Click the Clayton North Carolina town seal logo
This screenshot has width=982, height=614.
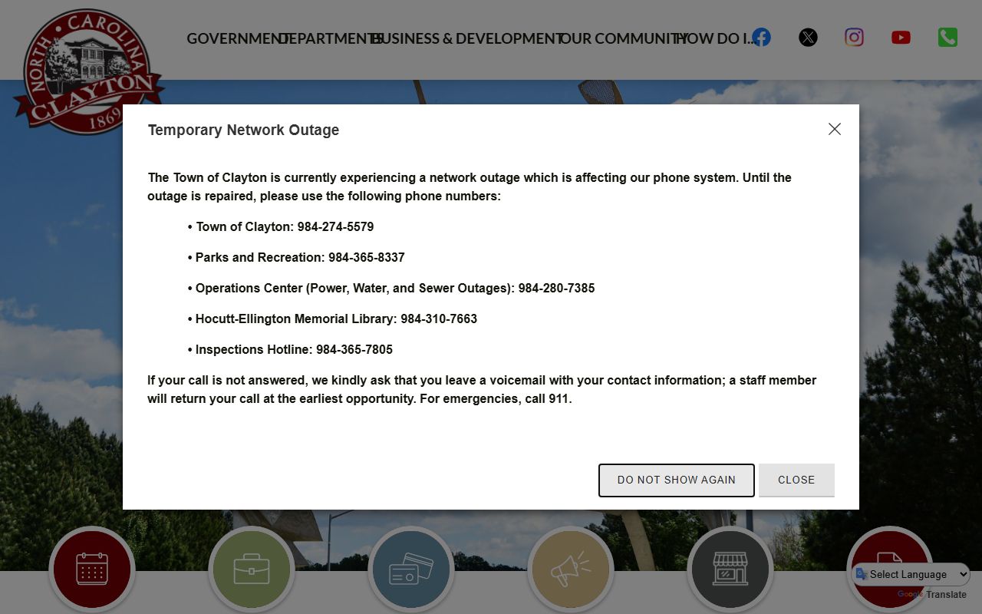(89, 71)
